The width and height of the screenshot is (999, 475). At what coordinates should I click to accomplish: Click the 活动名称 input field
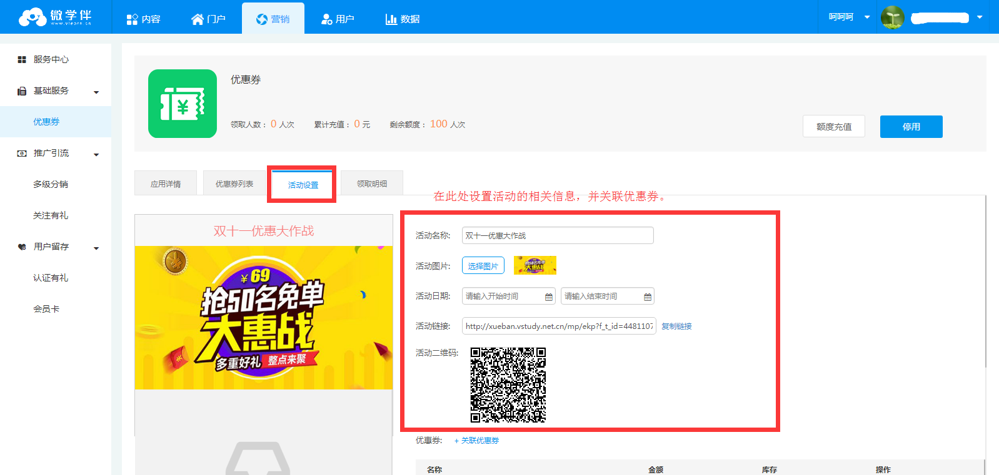click(558, 235)
